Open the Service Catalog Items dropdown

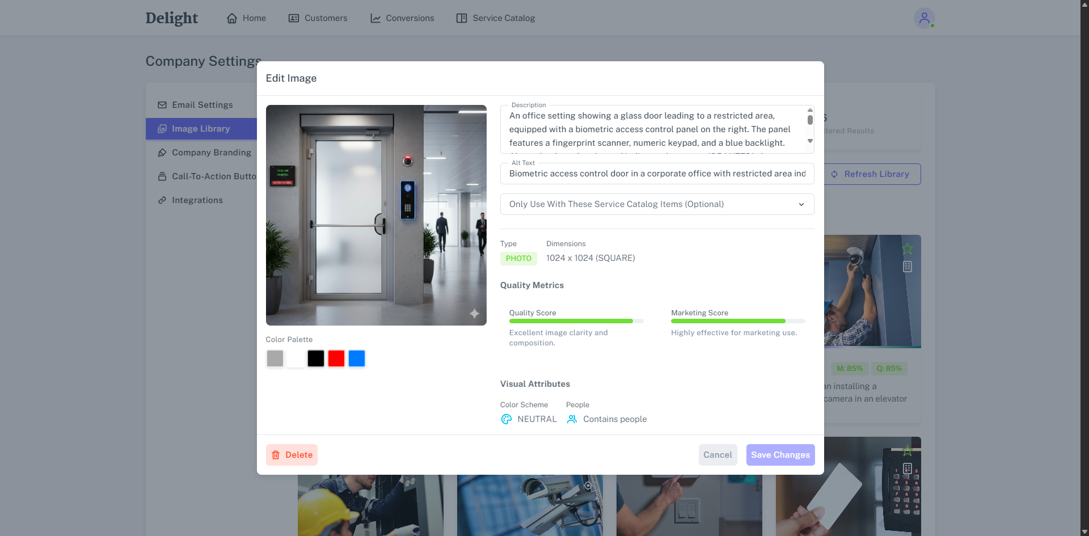(657, 204)
